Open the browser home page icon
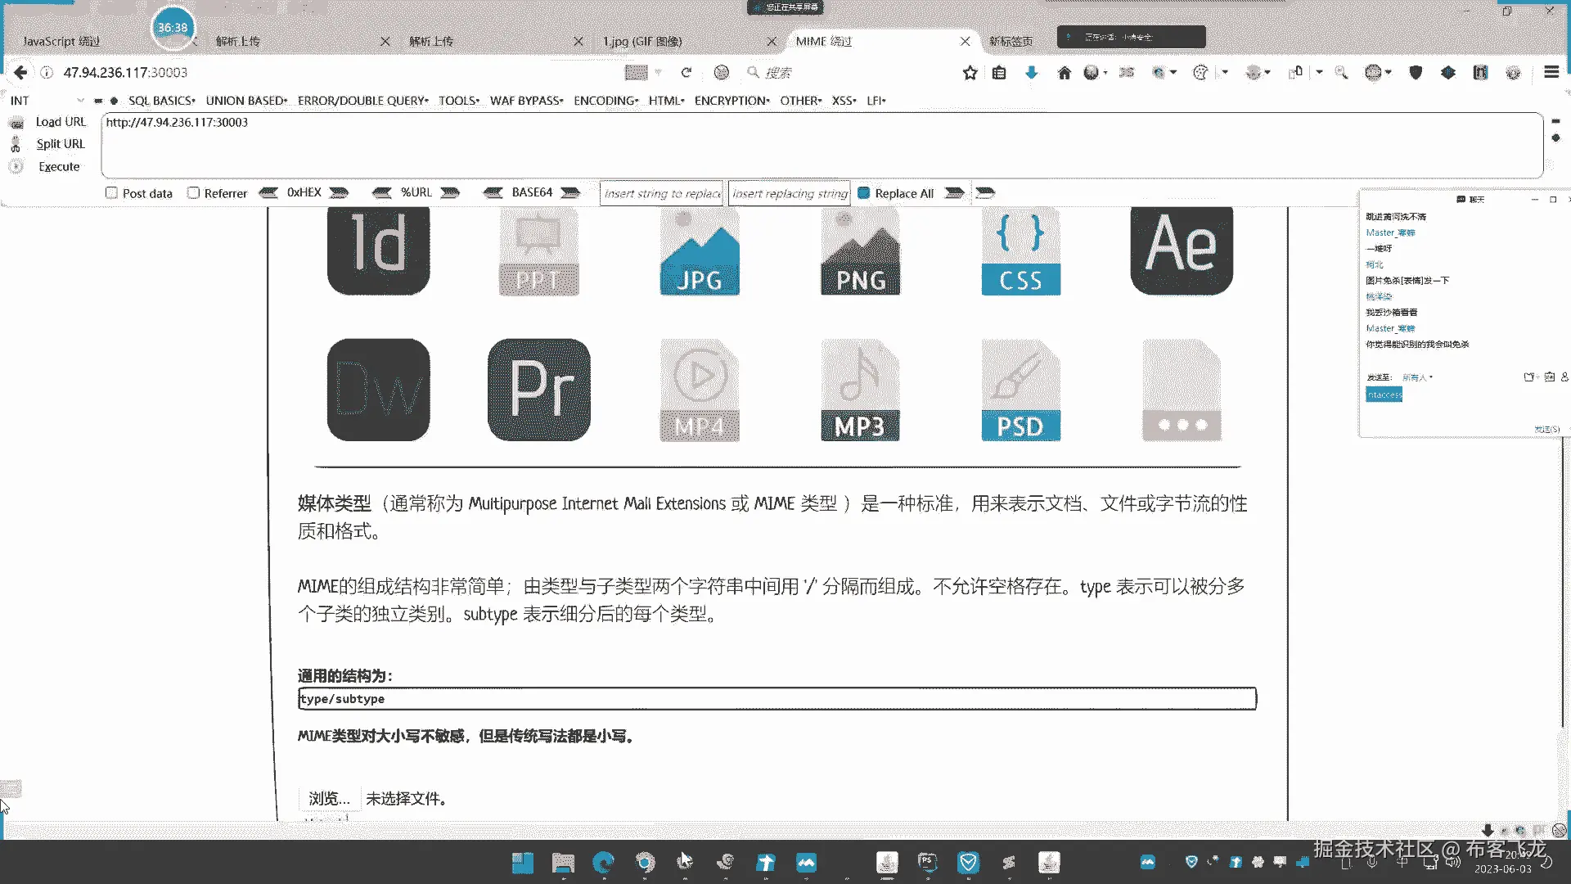The image size is (1571, 884). coord(1064,73)
